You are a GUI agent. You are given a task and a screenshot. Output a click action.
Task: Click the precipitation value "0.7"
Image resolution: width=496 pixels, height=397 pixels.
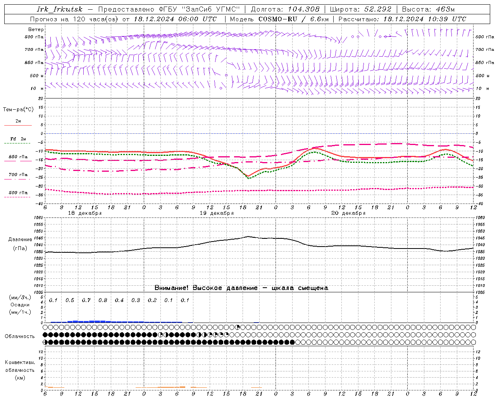[x=86, y=300]
